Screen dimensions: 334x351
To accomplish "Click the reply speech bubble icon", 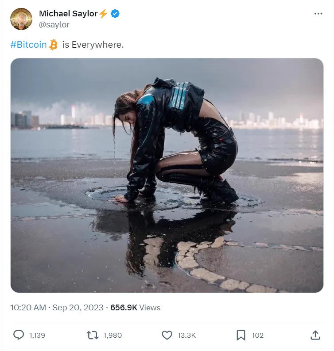I will point(19,335).
